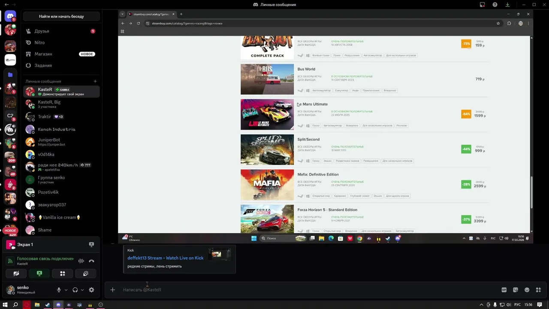Open the Discord inbox icon in title bar
This screenshot has height=309, width=549.
[x=483, y=5]
